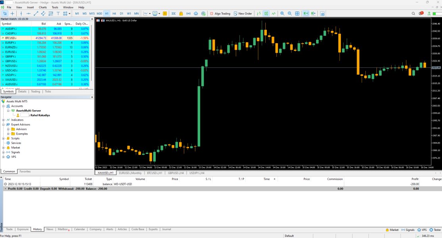Open the indicators chart dropdown arrow
The width and height of the screenshot is (442, 238).
pos(150,13)
